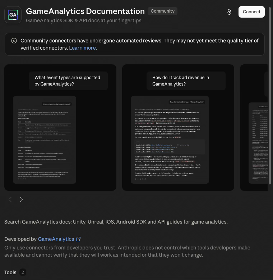Click the info circle icon in the notice
The image size is (273, 280).
click(14, 41)
